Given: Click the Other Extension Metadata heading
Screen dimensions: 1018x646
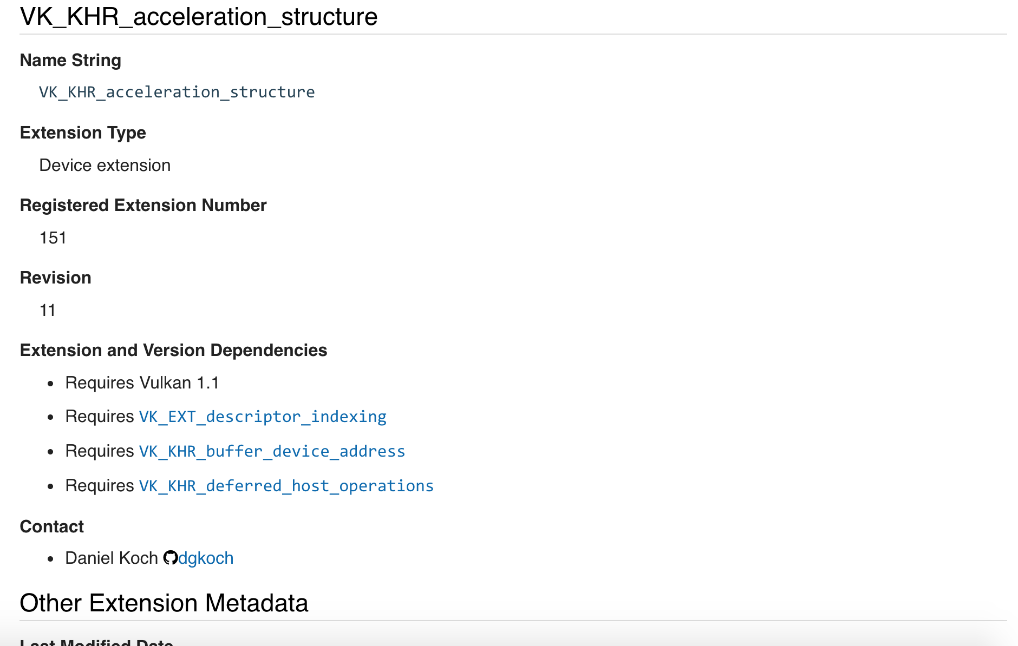Looking at the screenshot, I should tap(164, 603).
